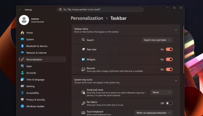Open System settings in the sidebar
Image resolution: width=203 pixels, height=116 pixels.
pyautogui.click(x=42, y=39)
